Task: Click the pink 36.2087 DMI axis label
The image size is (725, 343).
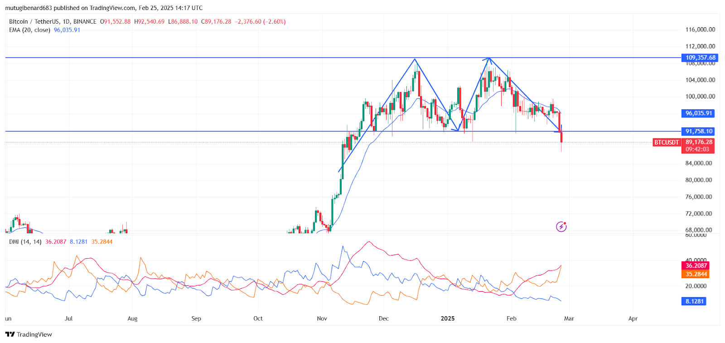Action: click(x=696, y=265)
